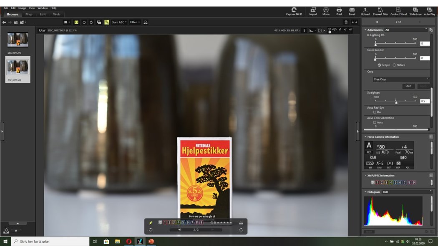Open the Contact Sheet tool
Image resolution: width=438 pixels, height=246 pixels.
click(x=398, y=11)
